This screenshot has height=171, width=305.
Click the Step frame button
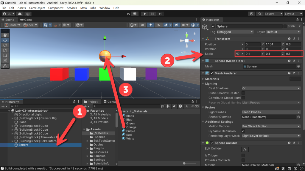click(160, 14)
